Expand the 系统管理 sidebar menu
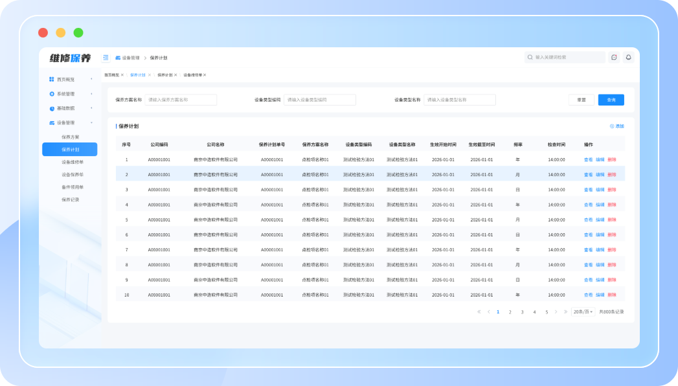 (70, 94)
